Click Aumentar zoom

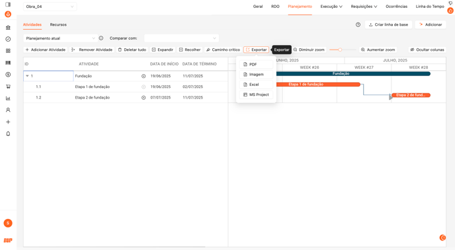378,50
